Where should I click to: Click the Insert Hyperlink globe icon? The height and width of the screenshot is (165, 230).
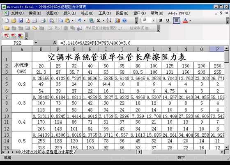[92, 20]
